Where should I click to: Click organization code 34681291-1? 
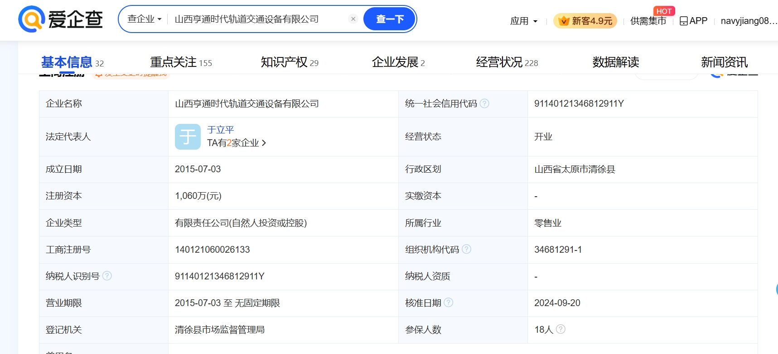point(558,250)
